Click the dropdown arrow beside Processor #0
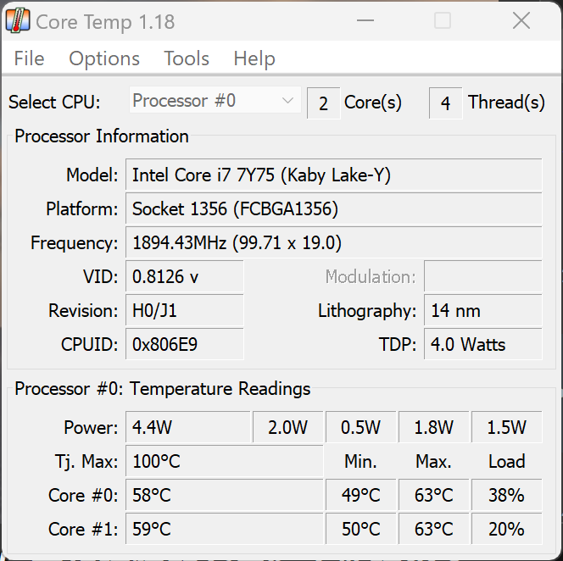The height and width of the screenshot is (561, 563). click(287, 101)
